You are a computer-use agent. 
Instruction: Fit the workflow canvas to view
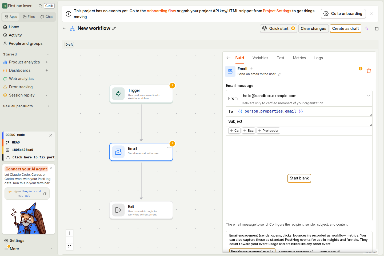pos(70,247)
